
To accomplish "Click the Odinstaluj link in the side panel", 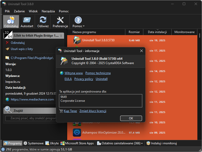I will [18, 43].
